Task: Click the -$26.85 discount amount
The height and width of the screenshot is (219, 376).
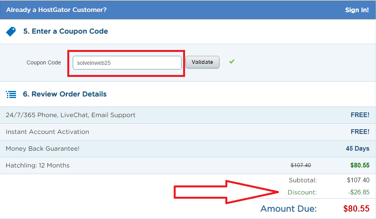Action: (x=358, y=192)
